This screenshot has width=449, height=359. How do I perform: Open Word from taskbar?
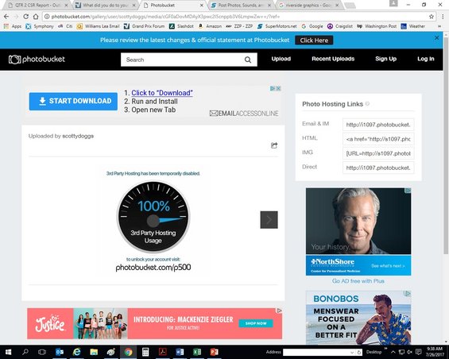tap(180, 352)
